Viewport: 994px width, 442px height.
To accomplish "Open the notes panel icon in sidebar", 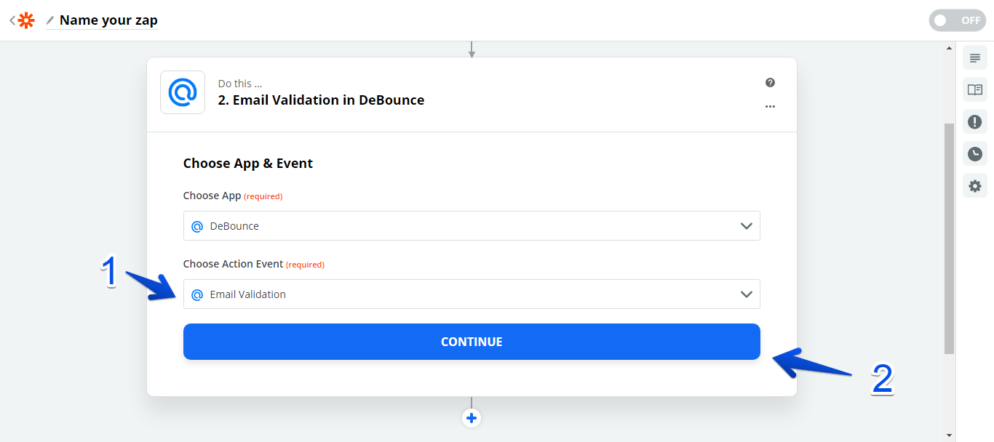I will click(x=974, y=58).
